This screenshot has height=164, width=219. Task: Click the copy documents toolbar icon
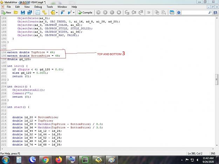(157, 13)
